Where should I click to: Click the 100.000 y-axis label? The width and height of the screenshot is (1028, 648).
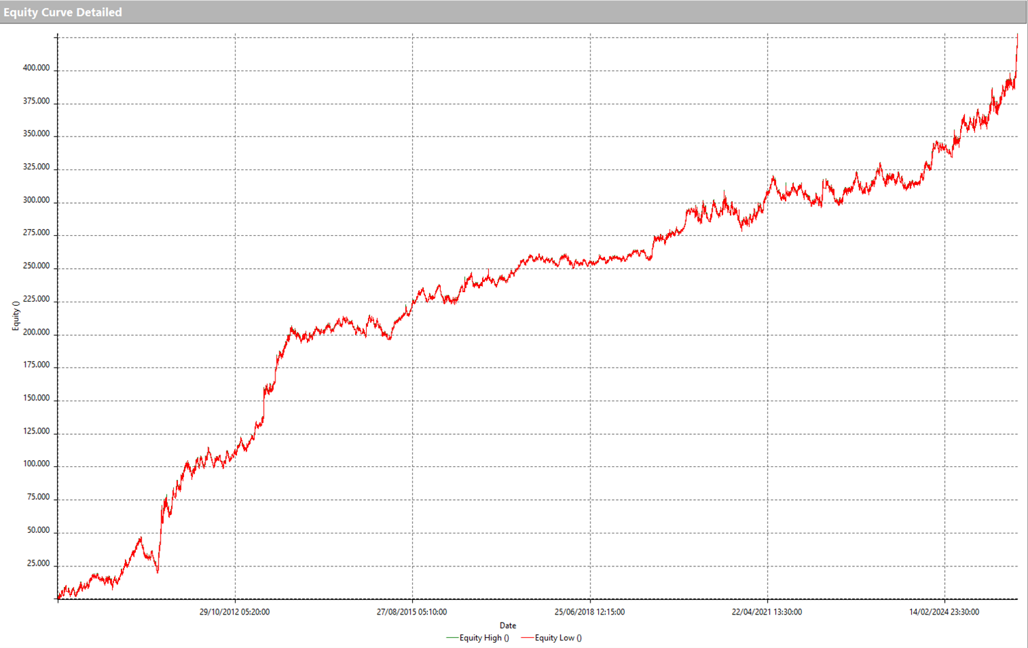36,464
